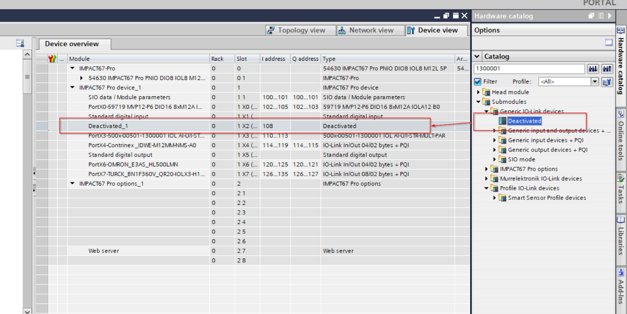Click search upward icon in catalog
Screen dimensions: 627x314
pyautogui.click(x=607, y=69)
